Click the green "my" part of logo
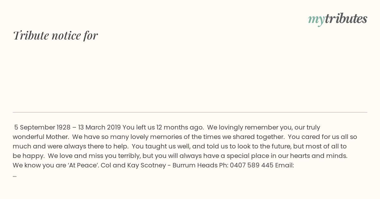 [x=316, y=20]
